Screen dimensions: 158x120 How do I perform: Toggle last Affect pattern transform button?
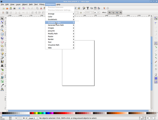[120, 12]
